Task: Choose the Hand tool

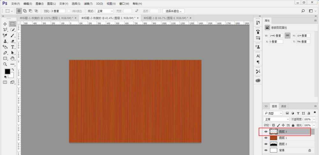Action: click(x=13, y=58)
